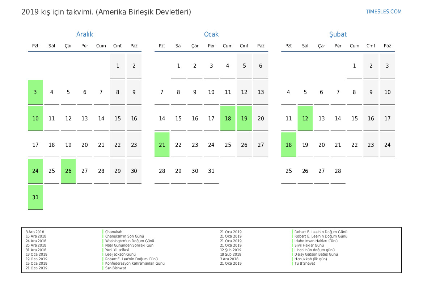Select highlighted December 26 cell
This screenshot has width=423, height=299.
[68, 171]
